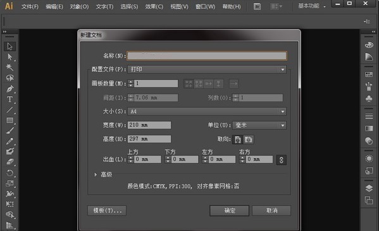The height and width of the screenshot is (231, 379).
Task: Open the arrange documents layout icon
Action: coord(276,6)
